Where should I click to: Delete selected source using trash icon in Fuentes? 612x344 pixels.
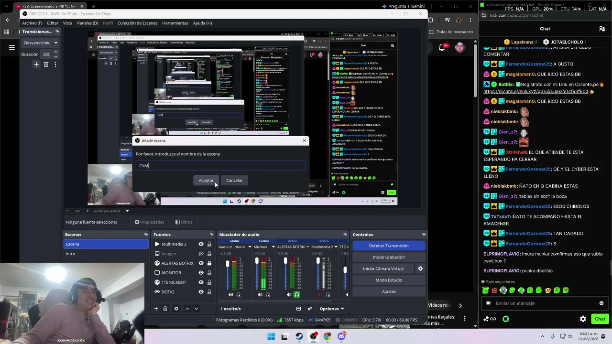pyautogui.click(x=165, y=309)
